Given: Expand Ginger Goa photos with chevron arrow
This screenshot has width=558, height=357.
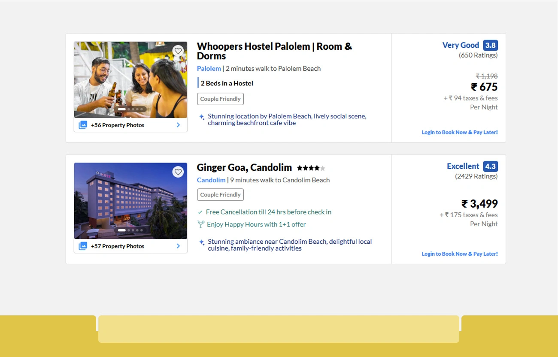Looking at the screenshot, I should pyautogui.click(x=178, y=246).
